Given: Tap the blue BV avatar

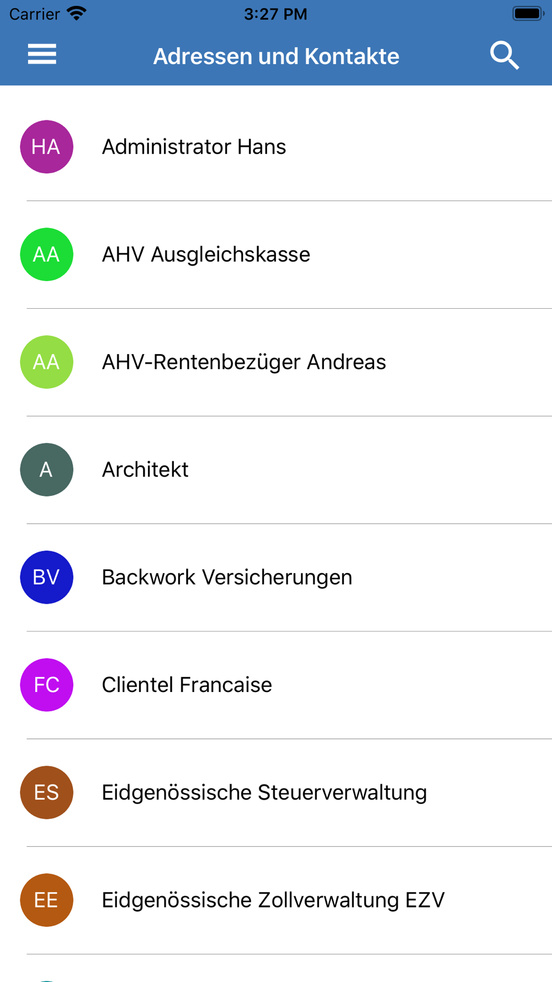Looking at the screenshot, I should click(46, 577).
